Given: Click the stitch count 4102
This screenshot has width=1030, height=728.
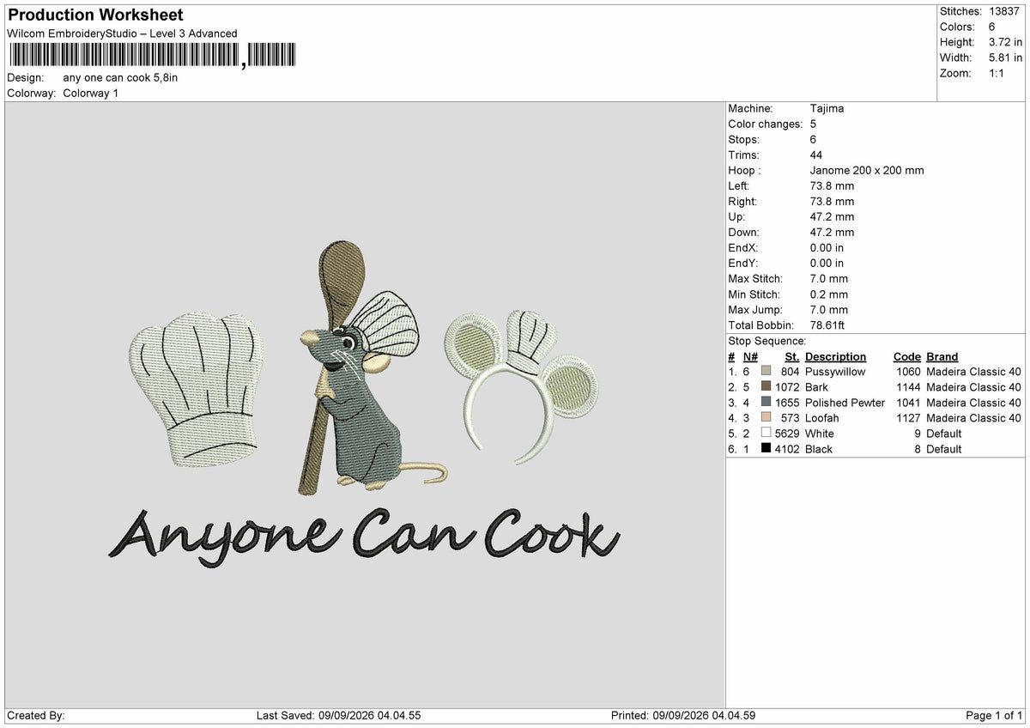Looking at the screenshot, I should pos(787,449).
